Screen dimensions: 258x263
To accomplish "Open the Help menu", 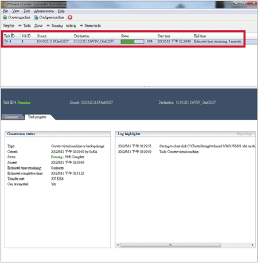I will (61, 11).
